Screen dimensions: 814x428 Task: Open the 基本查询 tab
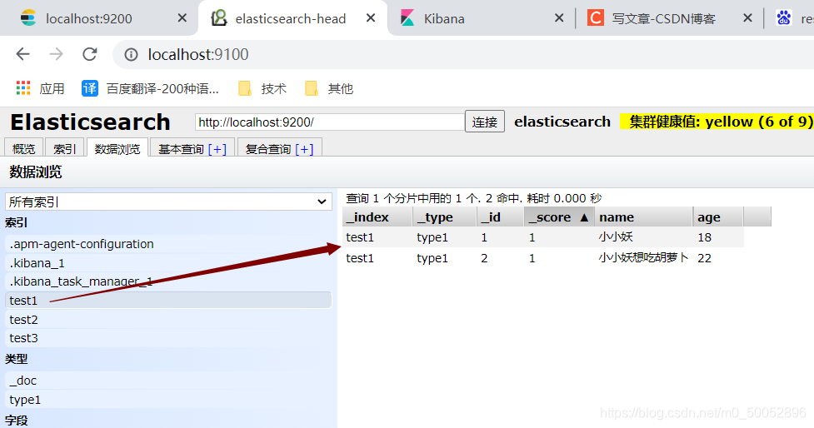[x=181, y=149]
